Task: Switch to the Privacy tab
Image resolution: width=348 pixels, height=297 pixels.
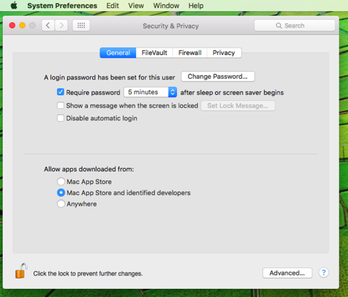Action: coord(224,53)
